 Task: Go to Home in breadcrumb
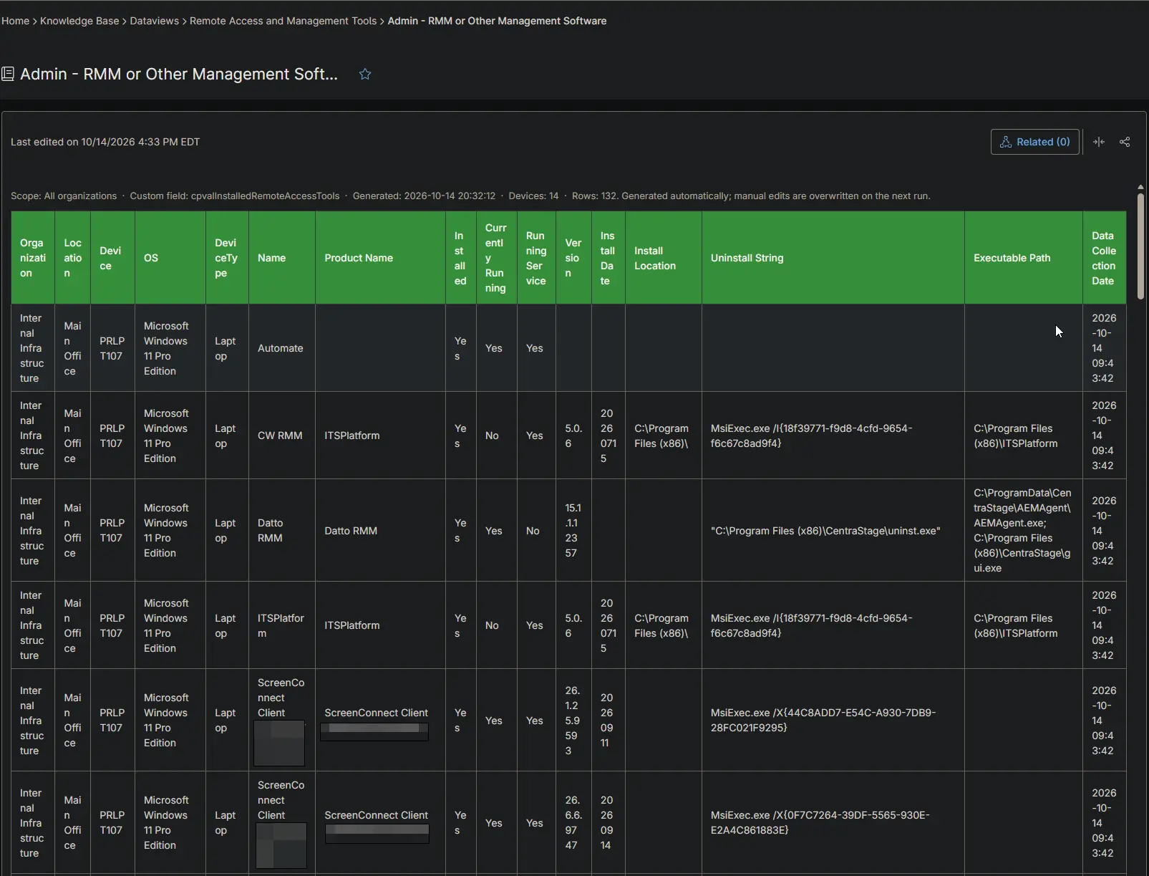pos(16,21)
